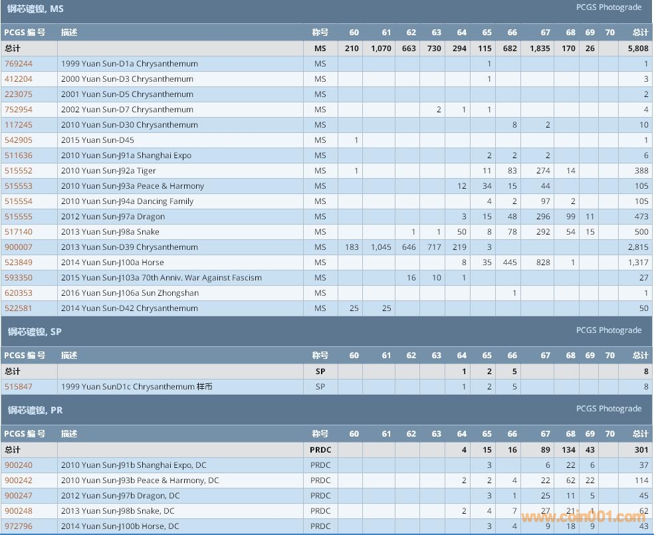Open PCGS number 515552 for Tiger coin
654x535 pixels.
click(x=18, y=171)
